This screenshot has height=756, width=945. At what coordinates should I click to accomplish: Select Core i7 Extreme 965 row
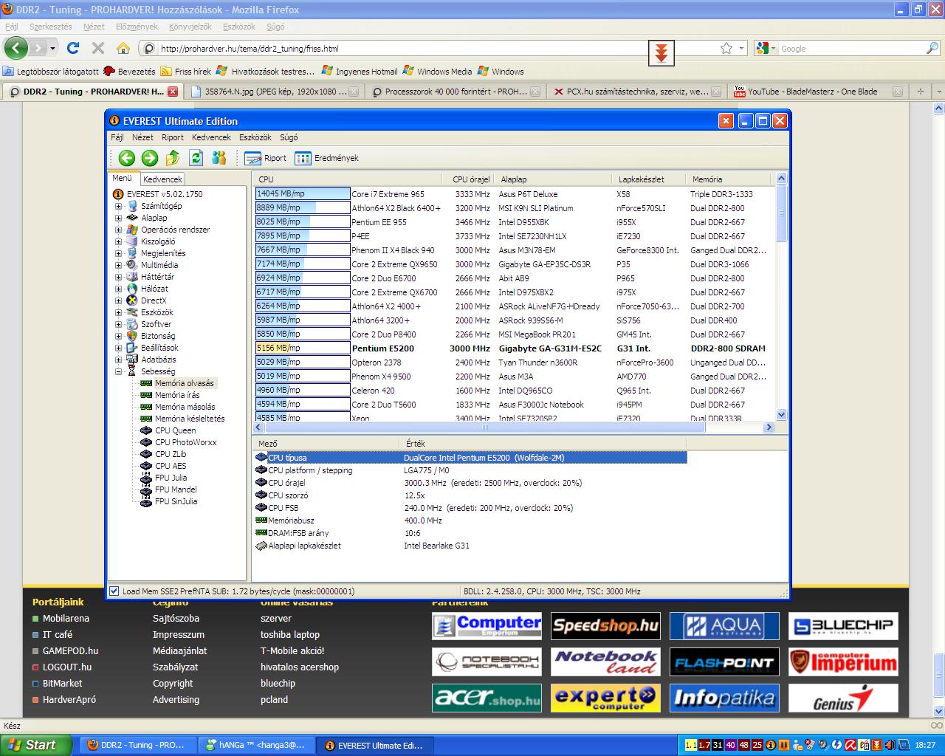point(515,193)
